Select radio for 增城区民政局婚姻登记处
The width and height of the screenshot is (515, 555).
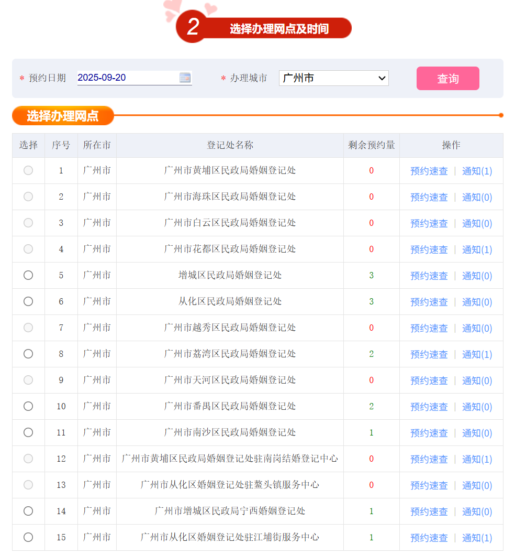pos(28,275)
